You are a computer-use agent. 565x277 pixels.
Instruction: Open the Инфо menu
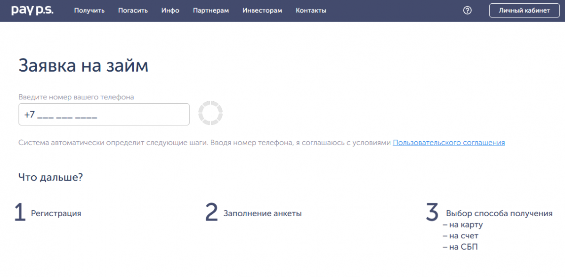[x=170, y=10]
